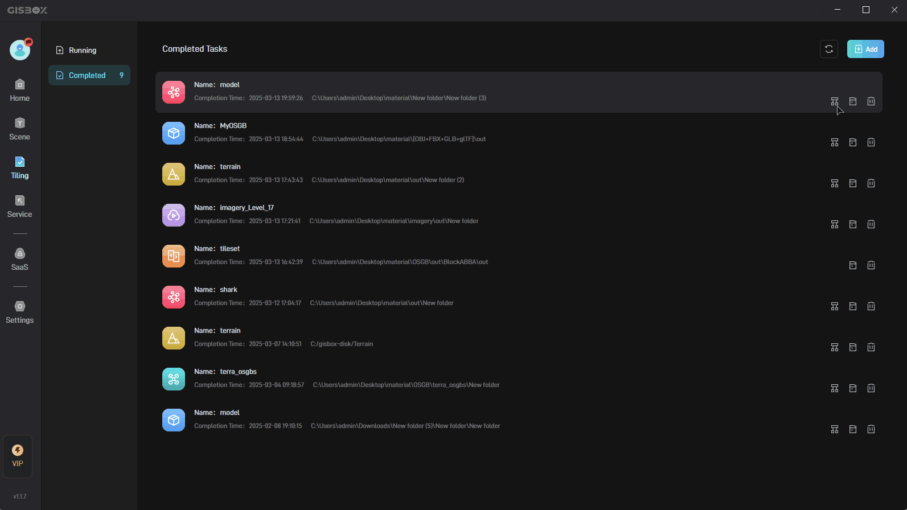Click task name 'tileset'

point(230,249)
